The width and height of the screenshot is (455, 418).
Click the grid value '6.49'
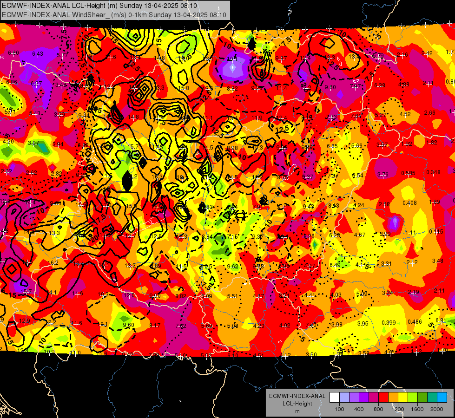click(335, 265)
